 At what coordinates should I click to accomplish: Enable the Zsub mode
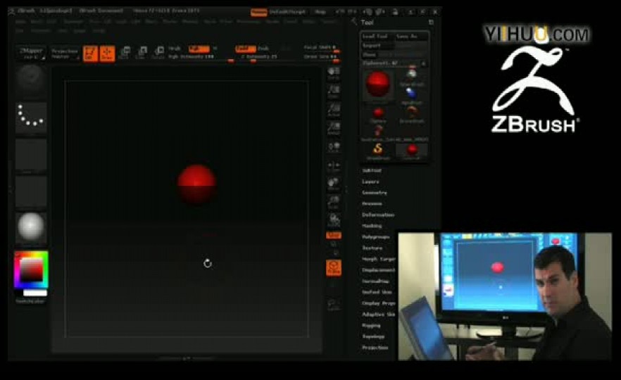[263, 49]
